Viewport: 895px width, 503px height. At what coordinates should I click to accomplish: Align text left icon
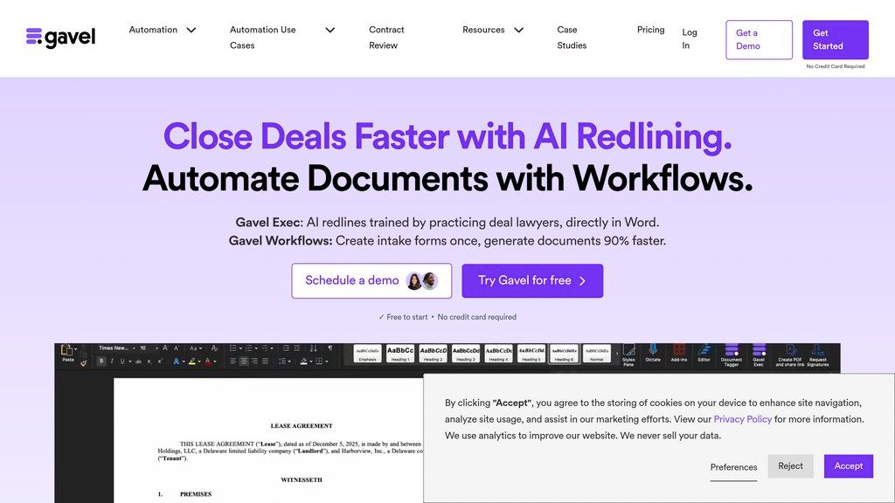point(232,361)
